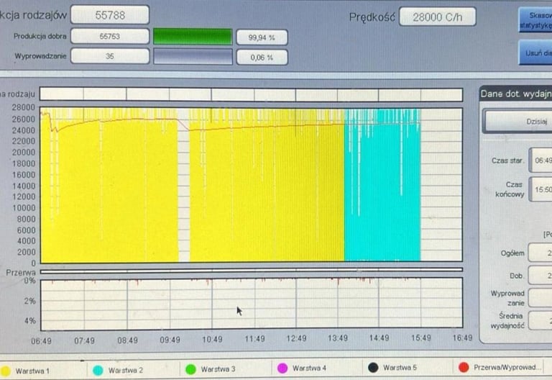Click the Dob. value field
This screenshot has height=380, width=552.
tap(540, 276)
